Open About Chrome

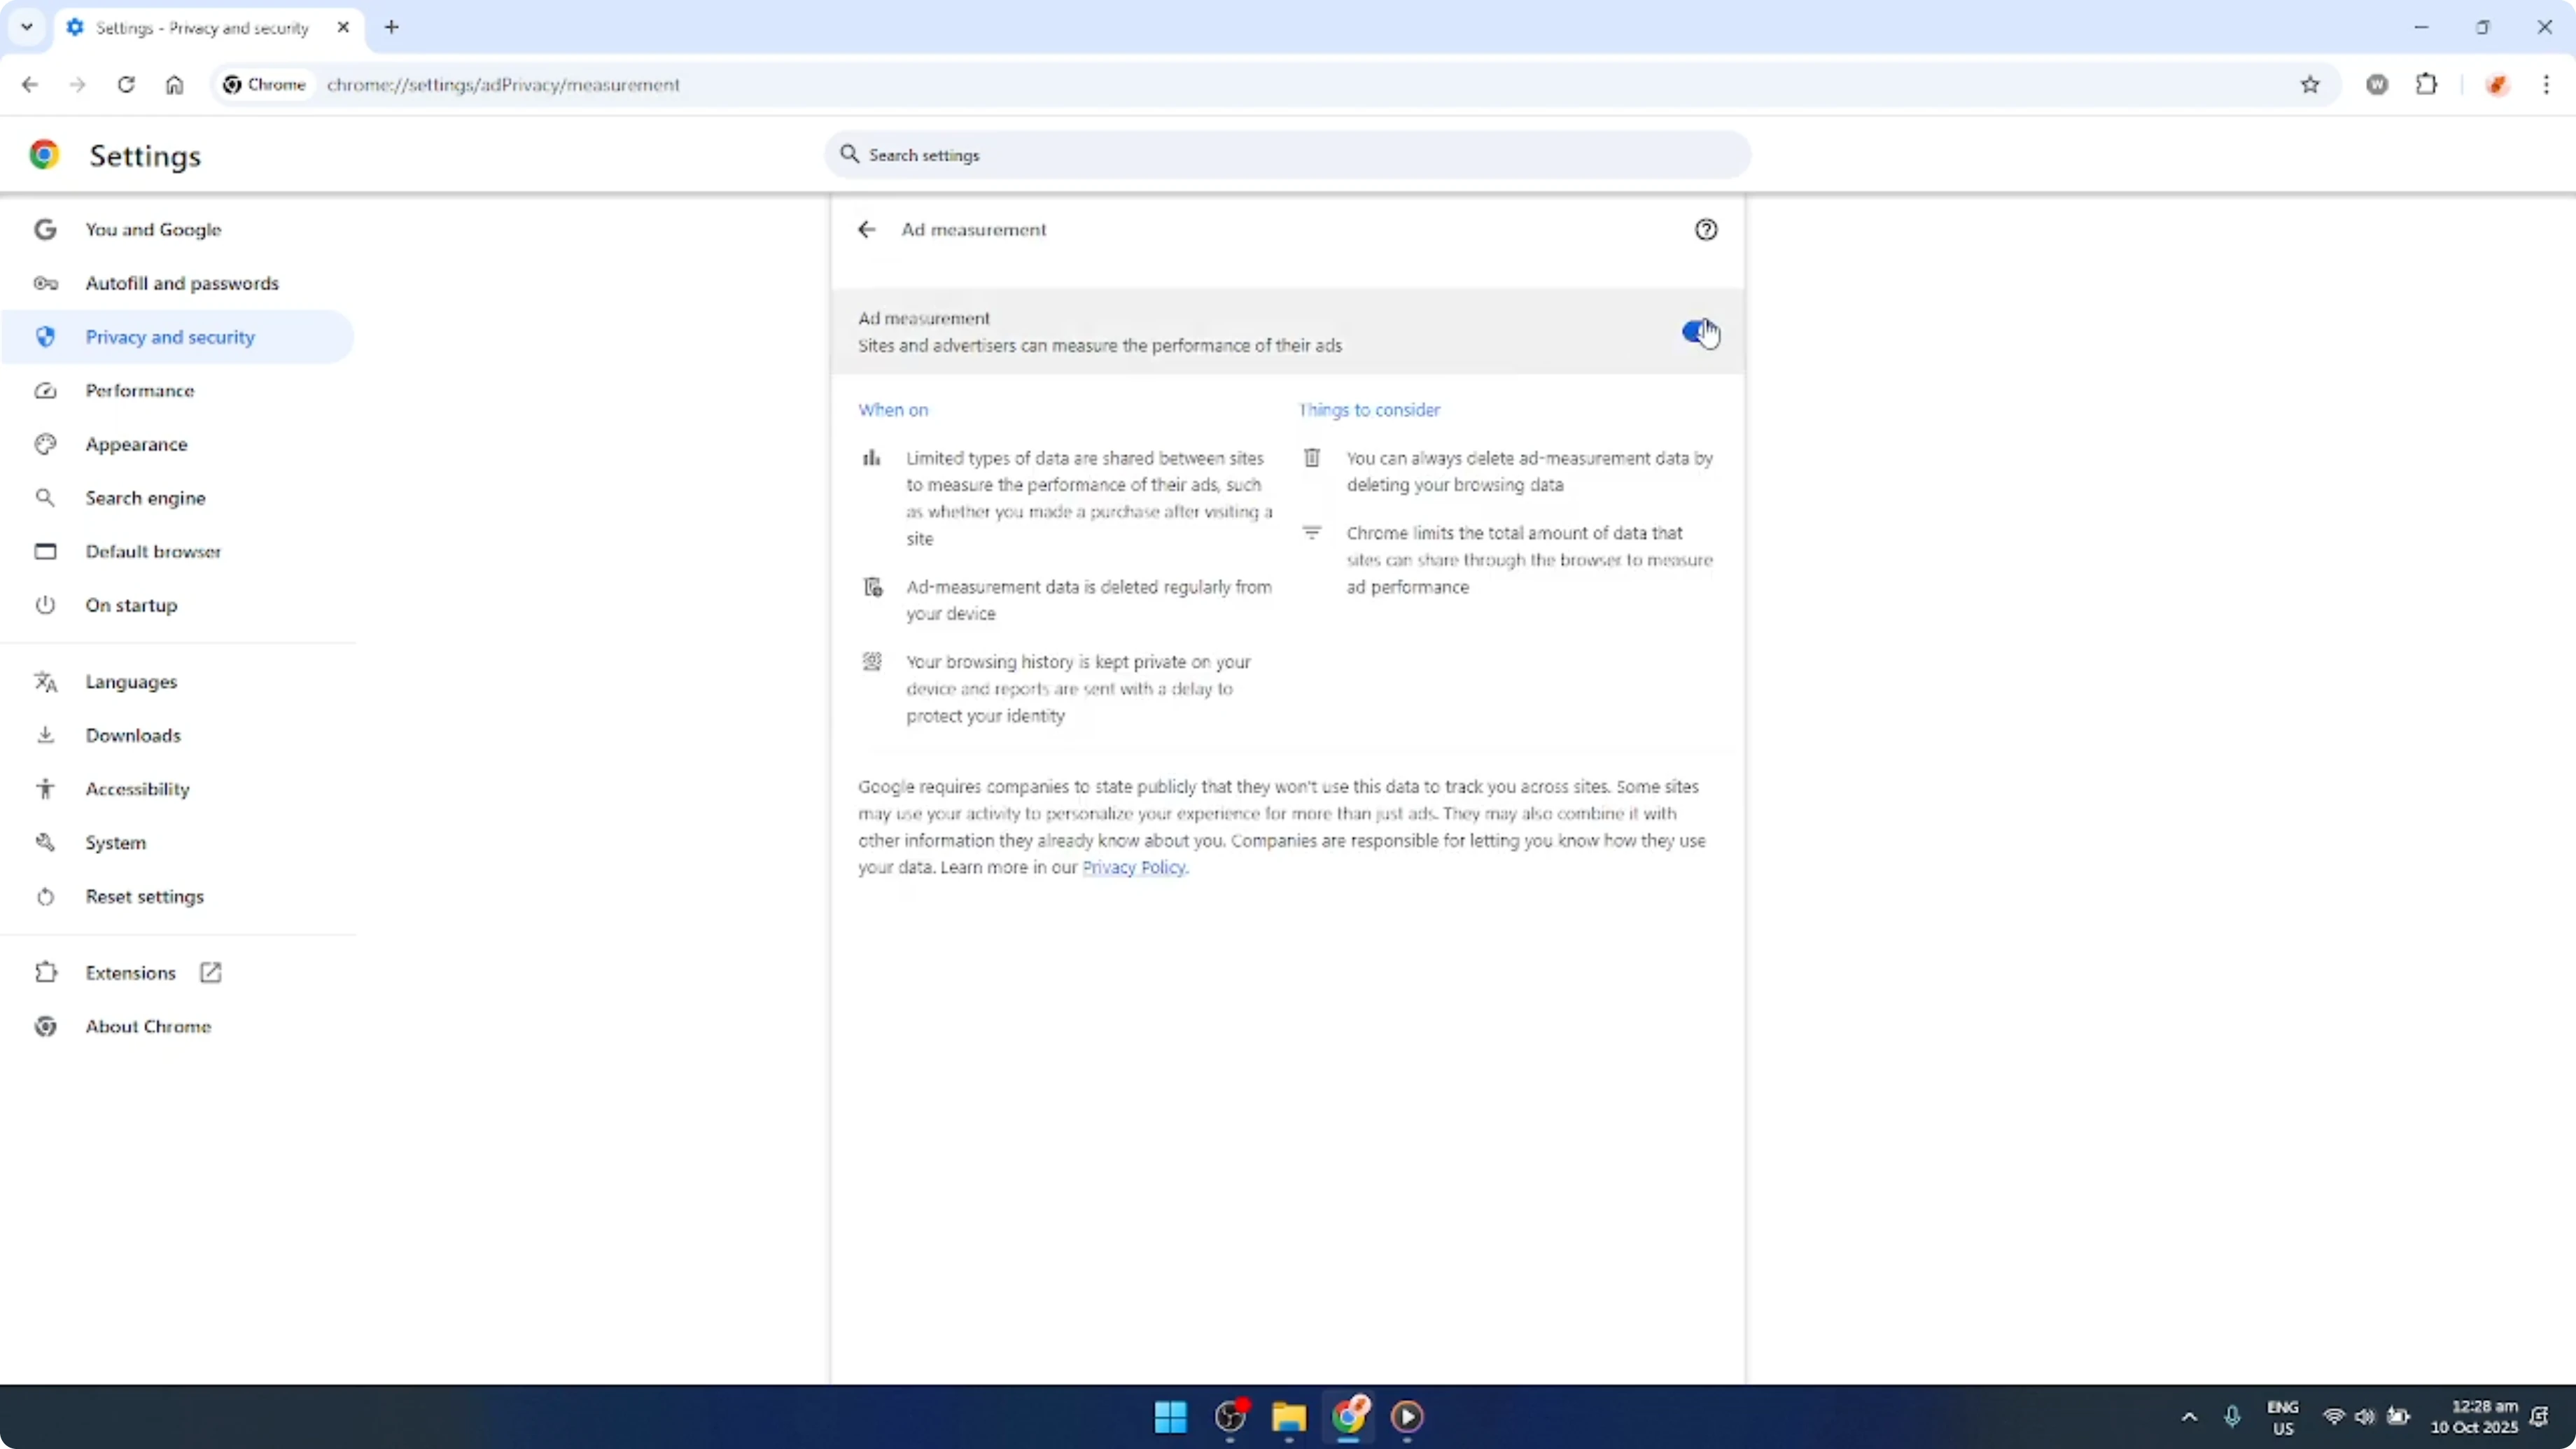click(148, 1026)
